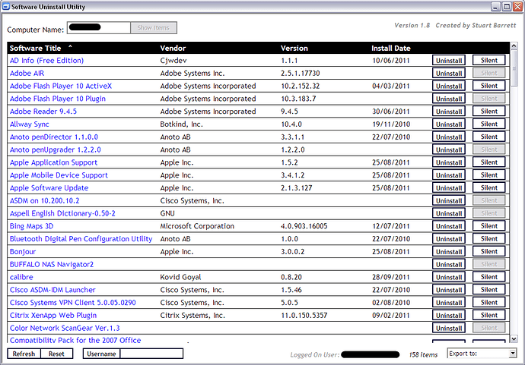Sort by Version column header

(x=294, y=48)
